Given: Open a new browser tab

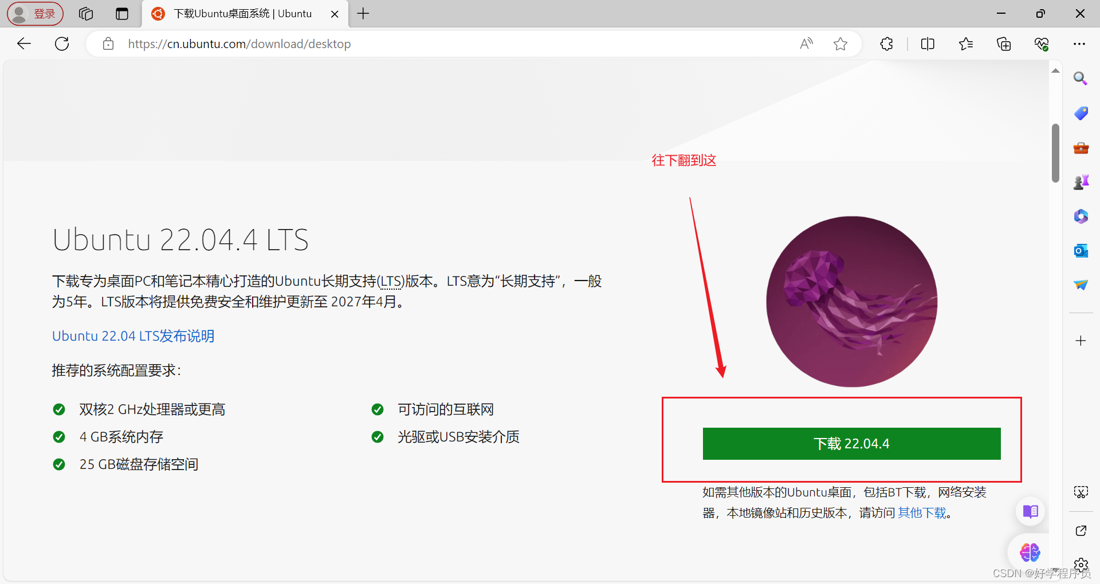Looking at the screenshot, I should tap(363, 13).
